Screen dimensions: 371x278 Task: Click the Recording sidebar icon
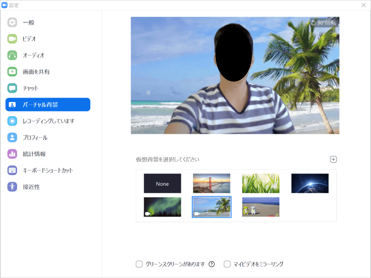tap(12, 121)
